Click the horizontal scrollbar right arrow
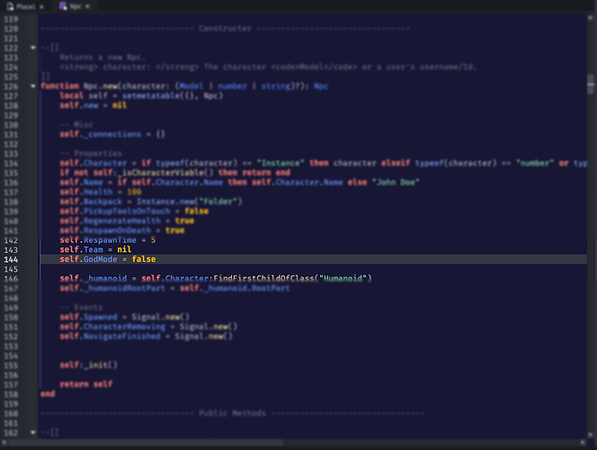Image resolution: width=597 pixels, height=450 pixels. point(583,443)
